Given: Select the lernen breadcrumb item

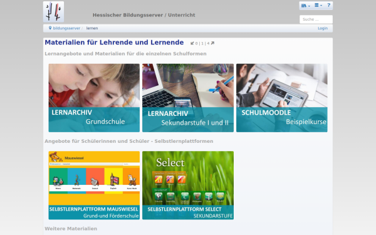Looking at the screenshot, I should 92,28.
